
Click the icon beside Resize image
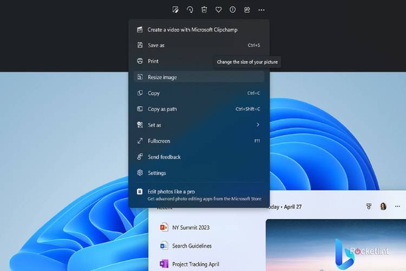tap(140, 77)
